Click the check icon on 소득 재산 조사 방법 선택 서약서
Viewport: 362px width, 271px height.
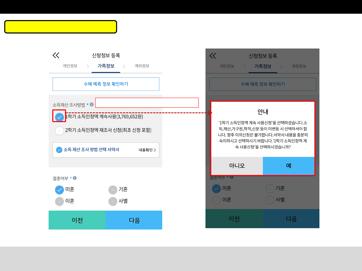tap(59, 150)
